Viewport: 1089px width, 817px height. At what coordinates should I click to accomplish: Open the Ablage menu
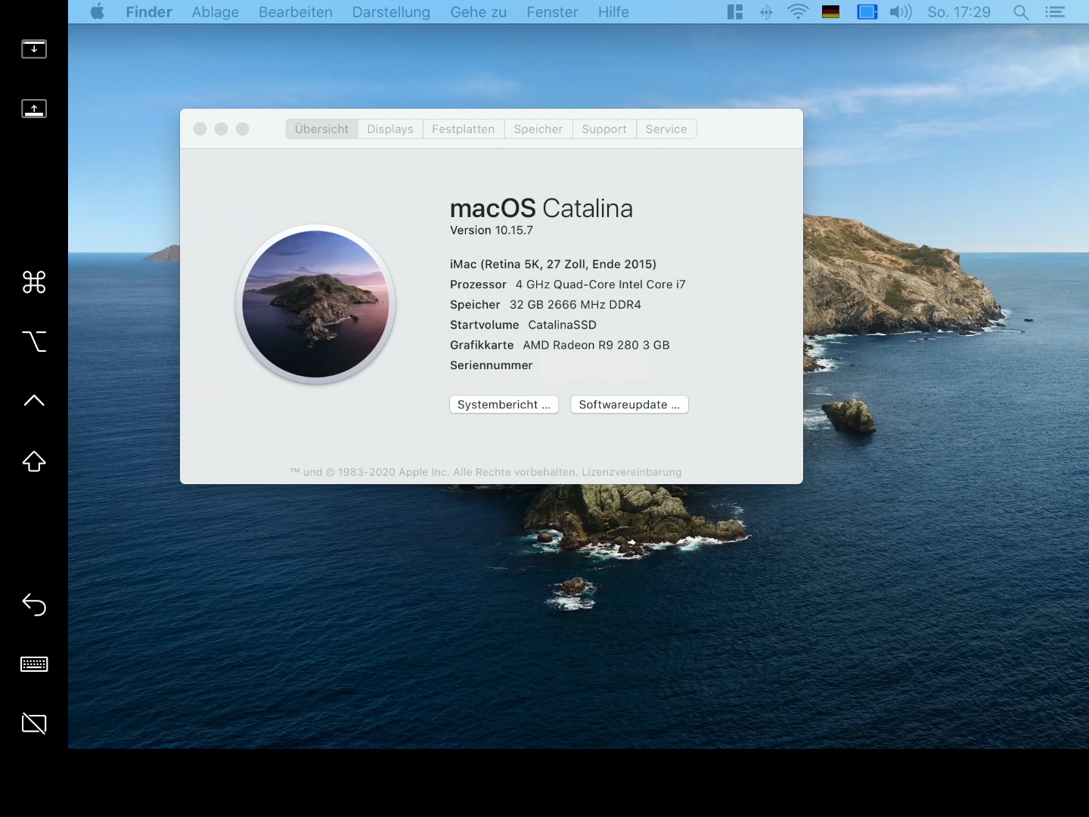[x=215, y=12]
